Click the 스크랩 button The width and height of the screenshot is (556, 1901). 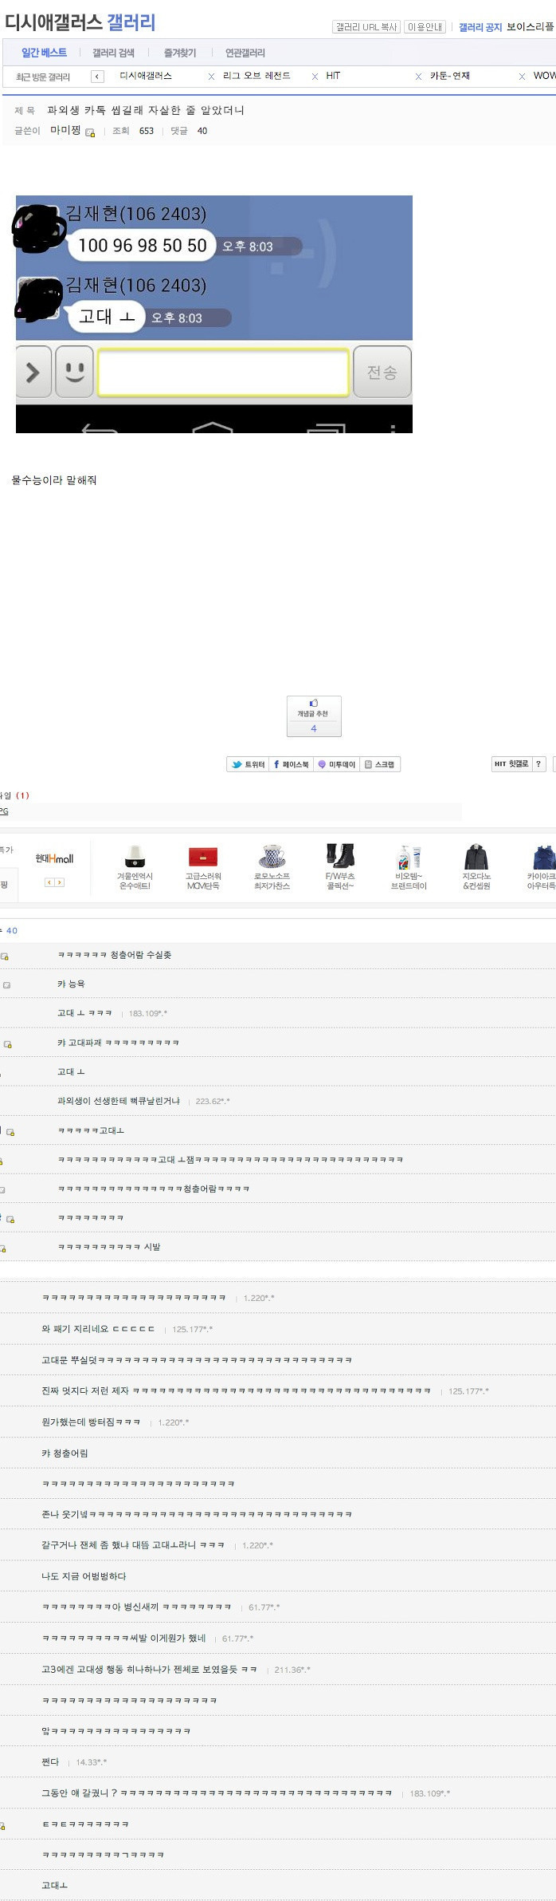tap(380, 764)
